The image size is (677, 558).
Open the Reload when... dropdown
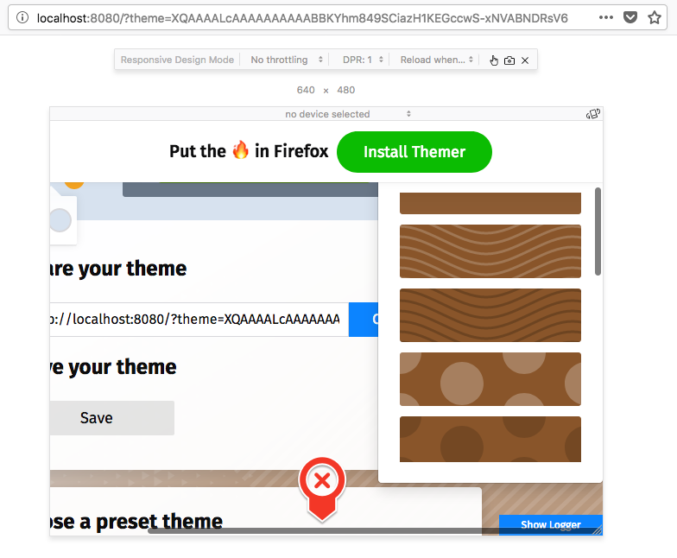click(437, 60)
